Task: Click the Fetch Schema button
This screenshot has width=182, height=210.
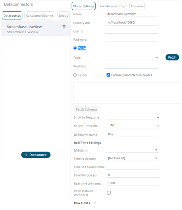Action: [x=86, y=110]
